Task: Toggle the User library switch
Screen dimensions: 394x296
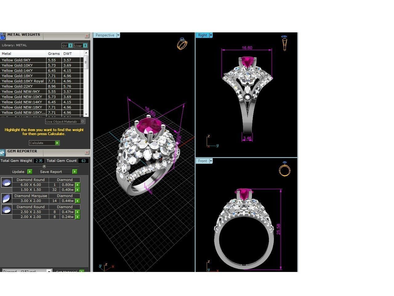Action: [81, 46]
